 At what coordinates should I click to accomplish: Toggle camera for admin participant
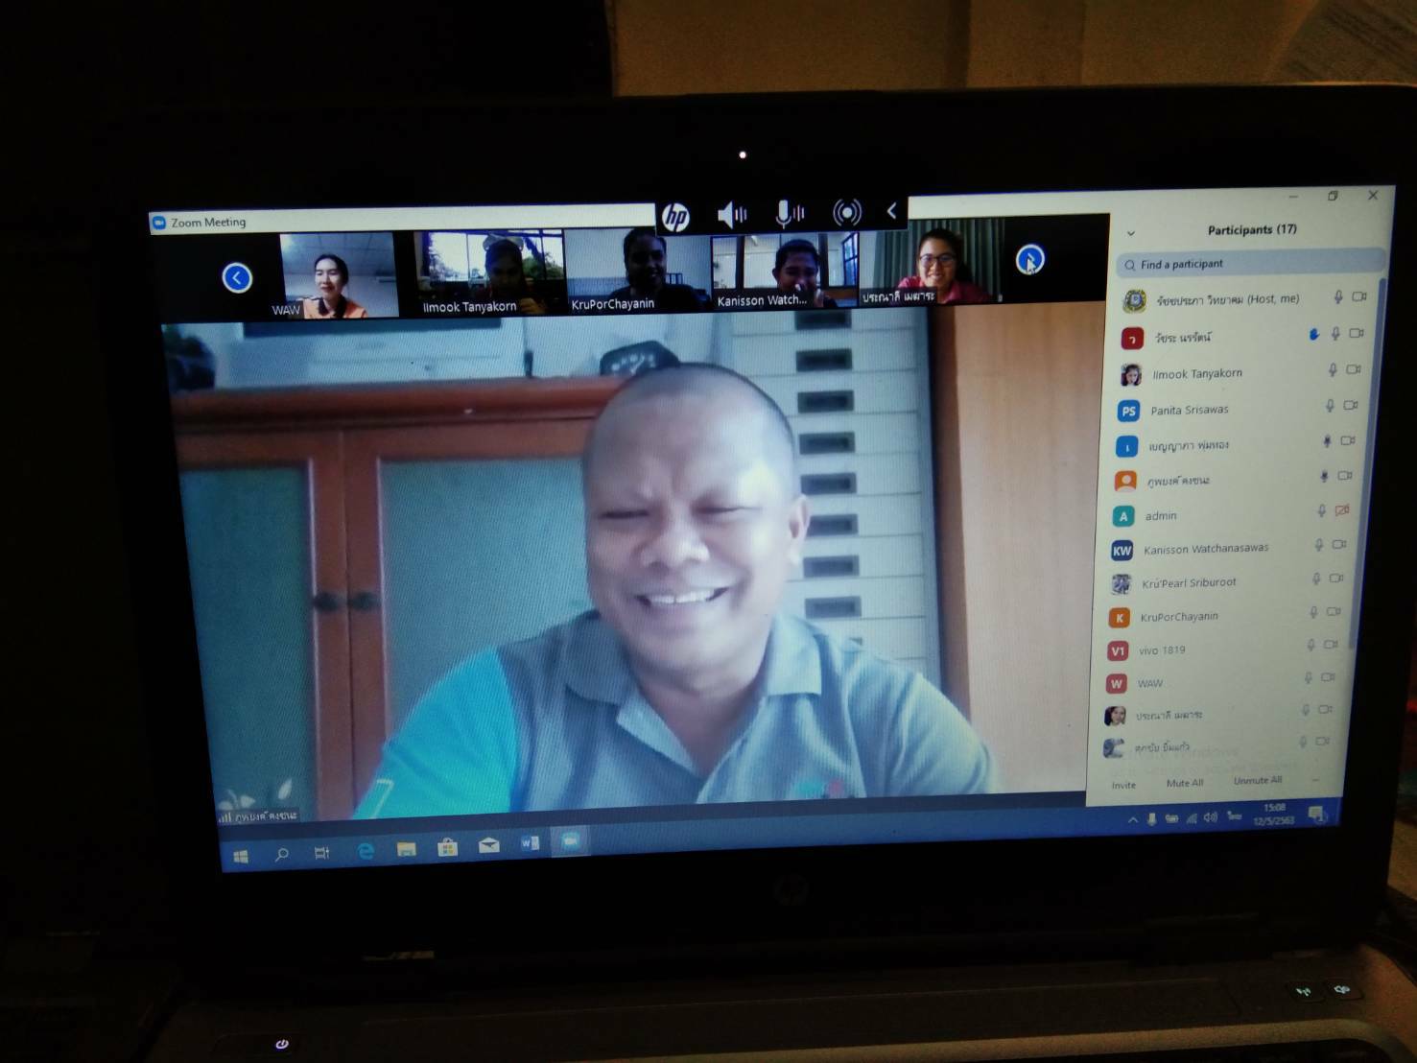[1342, 511]
